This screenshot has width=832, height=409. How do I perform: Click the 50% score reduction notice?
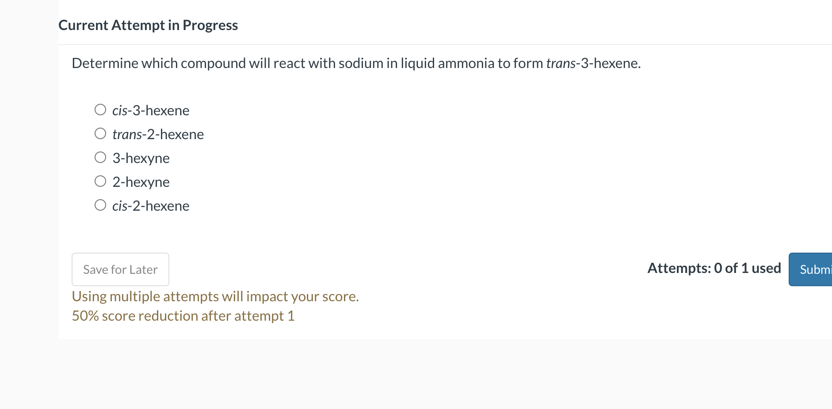coord(183,315)
